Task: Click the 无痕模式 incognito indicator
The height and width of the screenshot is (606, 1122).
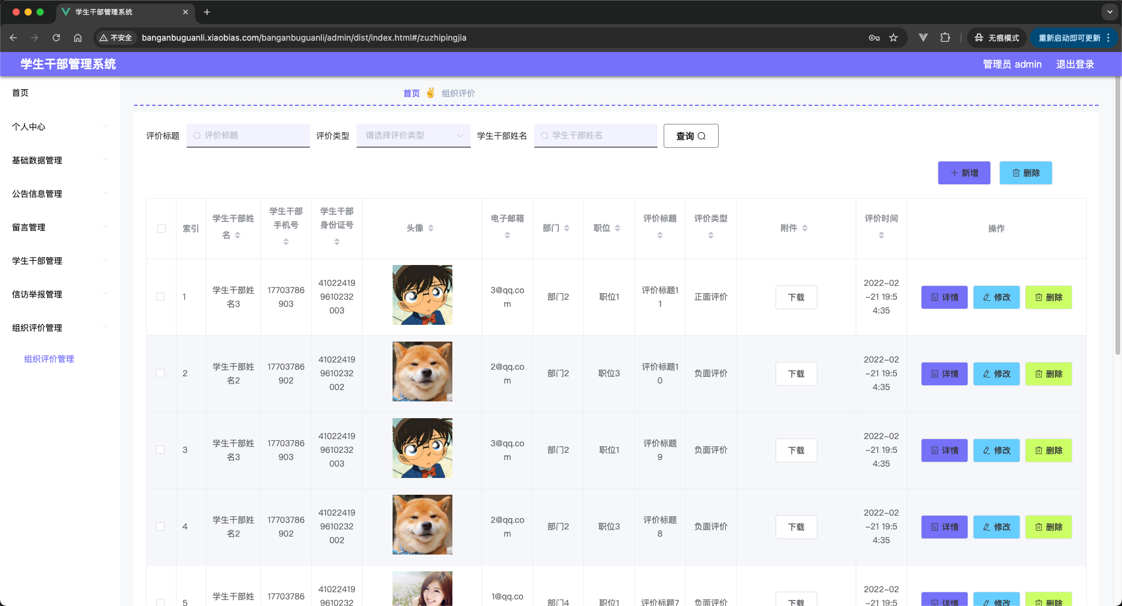Action: pos(997,38)
